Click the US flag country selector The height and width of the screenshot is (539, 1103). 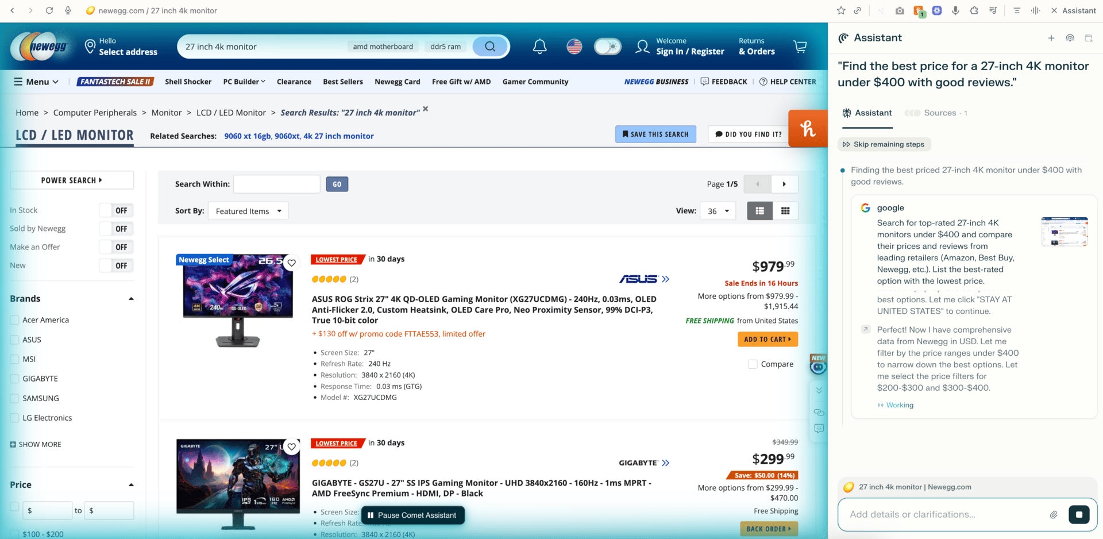pyautogui.click(x=574, y=47)
